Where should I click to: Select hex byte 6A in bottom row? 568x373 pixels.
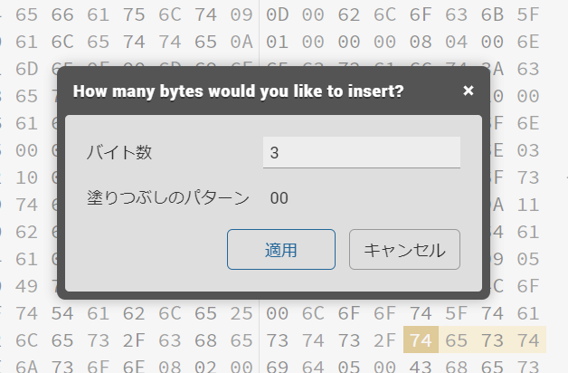[26, 366]
